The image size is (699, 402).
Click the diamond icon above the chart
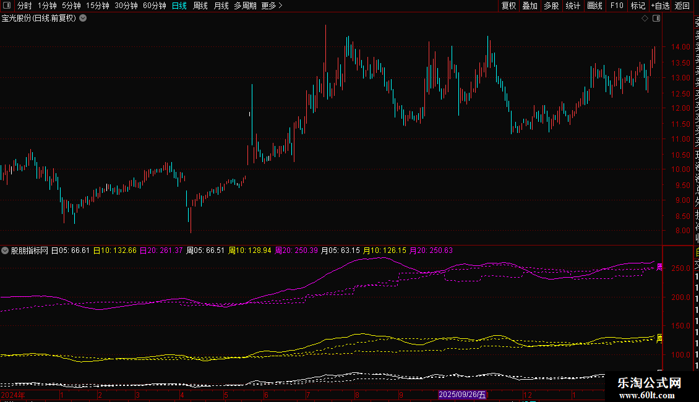[645, 19]
